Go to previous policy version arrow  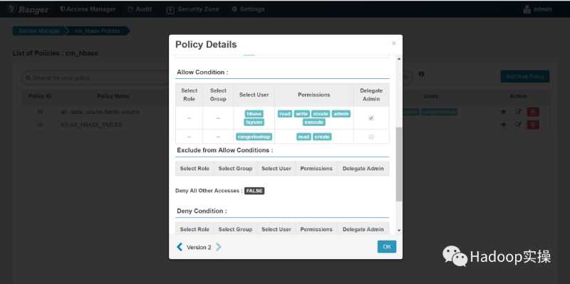180,247
